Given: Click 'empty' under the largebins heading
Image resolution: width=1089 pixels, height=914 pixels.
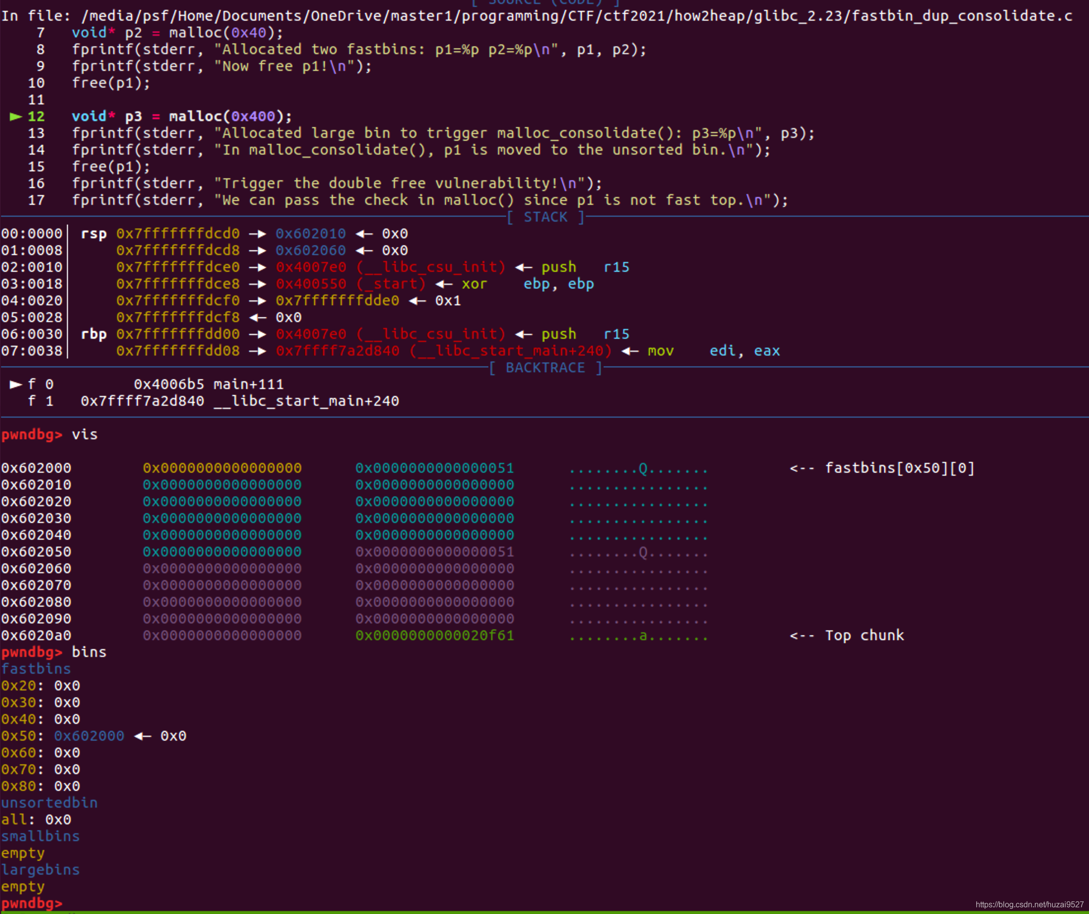Looking at the screenshot, I should click(x=23, y=887).
